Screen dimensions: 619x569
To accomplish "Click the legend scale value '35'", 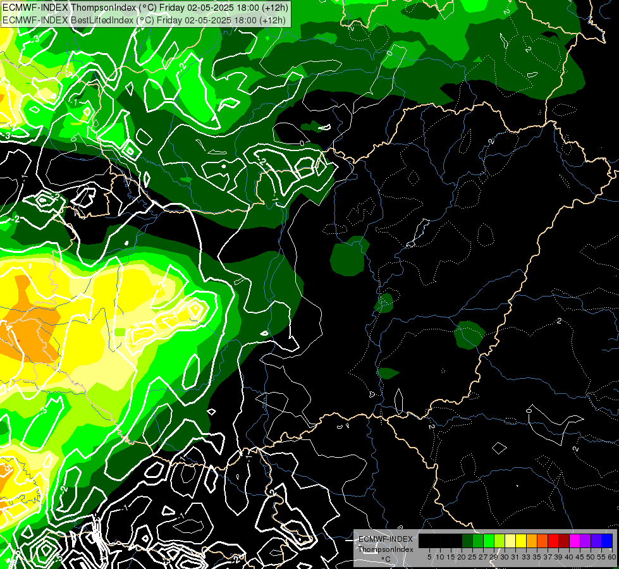I will (537, 557).
